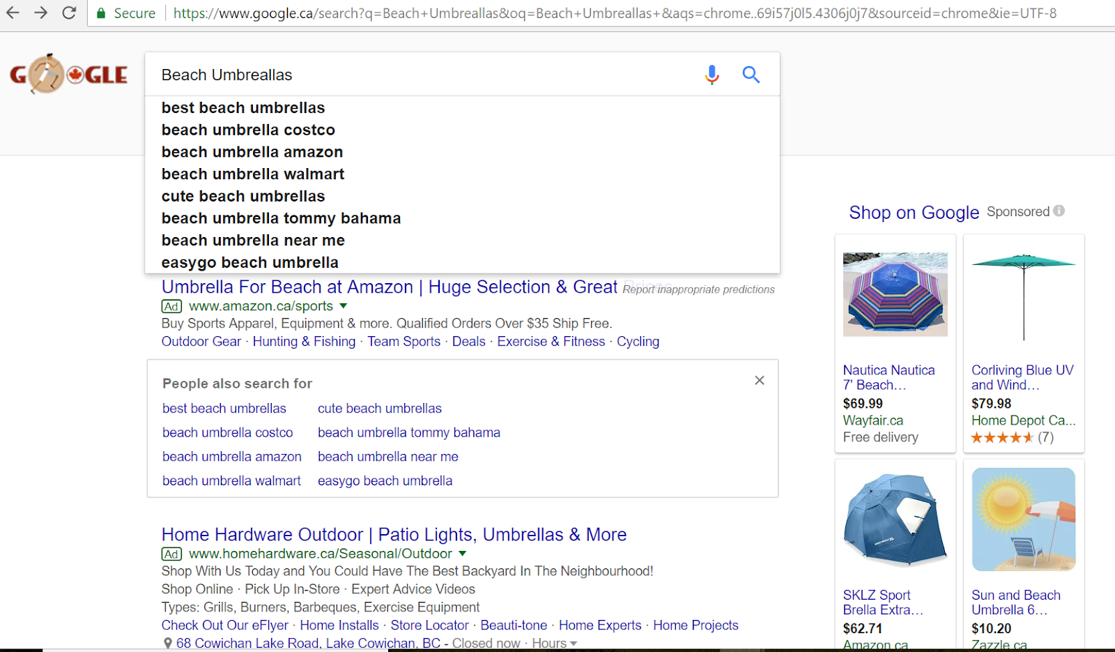Click the Ad badge under Amazon result
The height and width of the screenshot is (652, 1115).
[171, 306]
